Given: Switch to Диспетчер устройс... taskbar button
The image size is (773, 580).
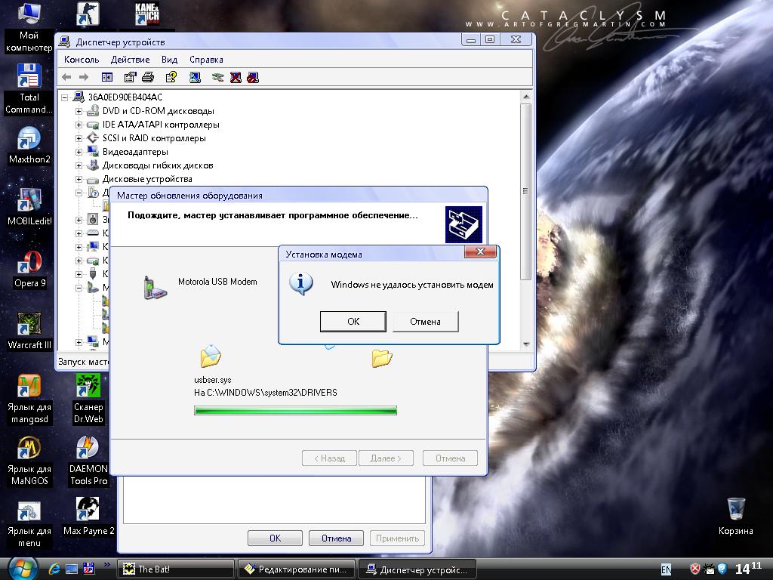Looking at the screenshot, I should click(417, 569).
